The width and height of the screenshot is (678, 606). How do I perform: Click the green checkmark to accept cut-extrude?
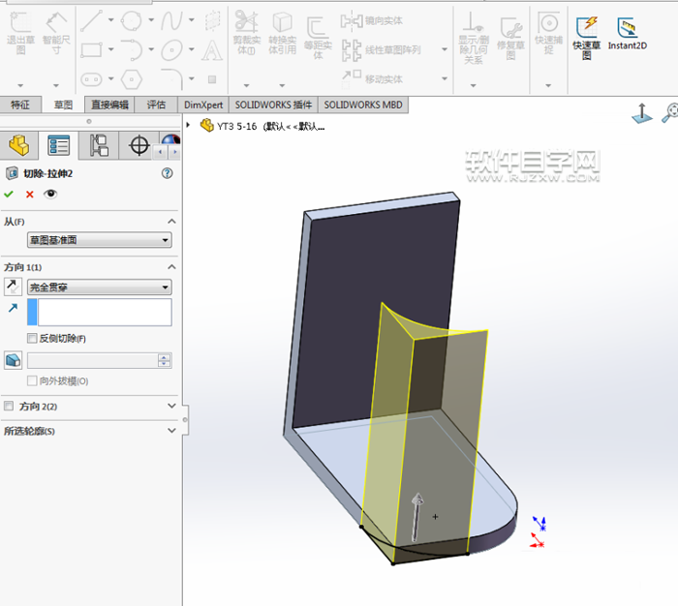(x=9, y=195)
